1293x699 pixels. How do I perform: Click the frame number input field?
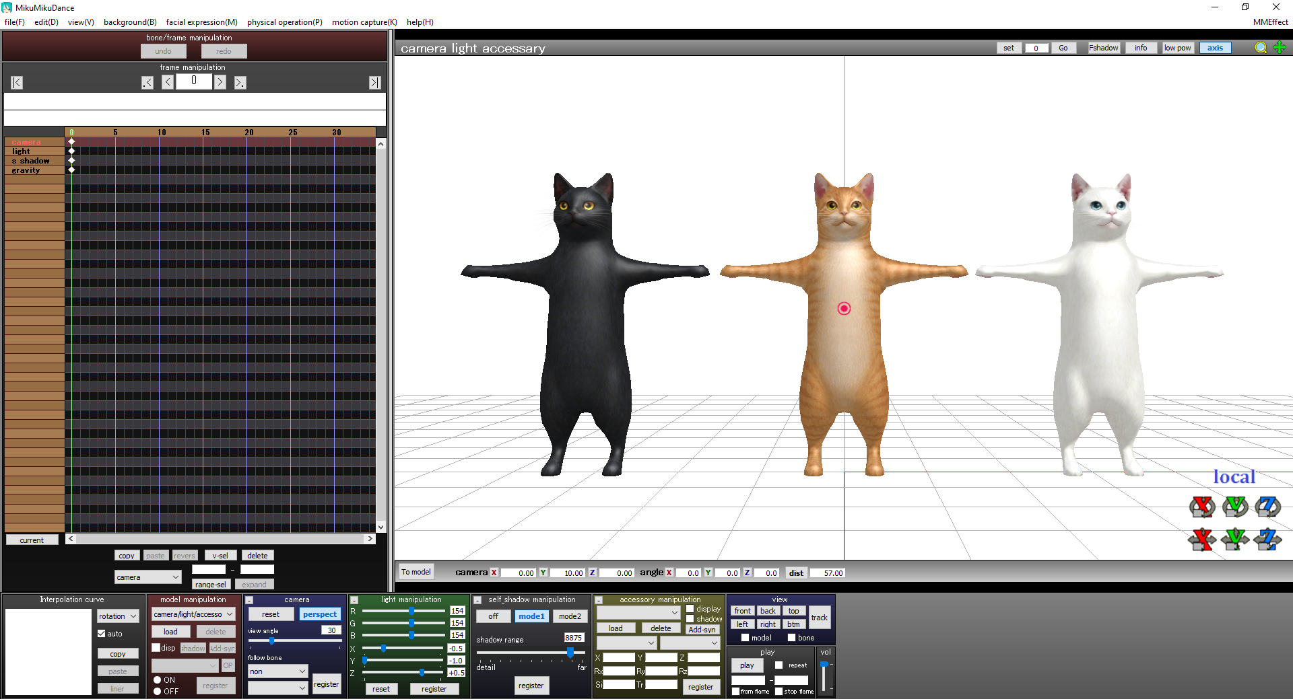click(194, 81)
